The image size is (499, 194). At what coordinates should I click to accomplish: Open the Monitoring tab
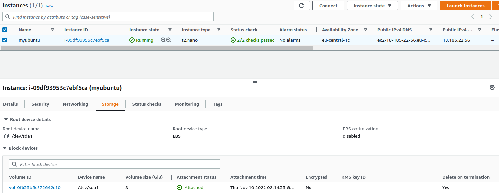187,104
